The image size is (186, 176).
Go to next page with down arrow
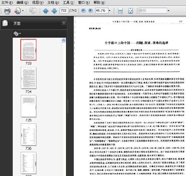pyautogui.click(x=54, y=11)
